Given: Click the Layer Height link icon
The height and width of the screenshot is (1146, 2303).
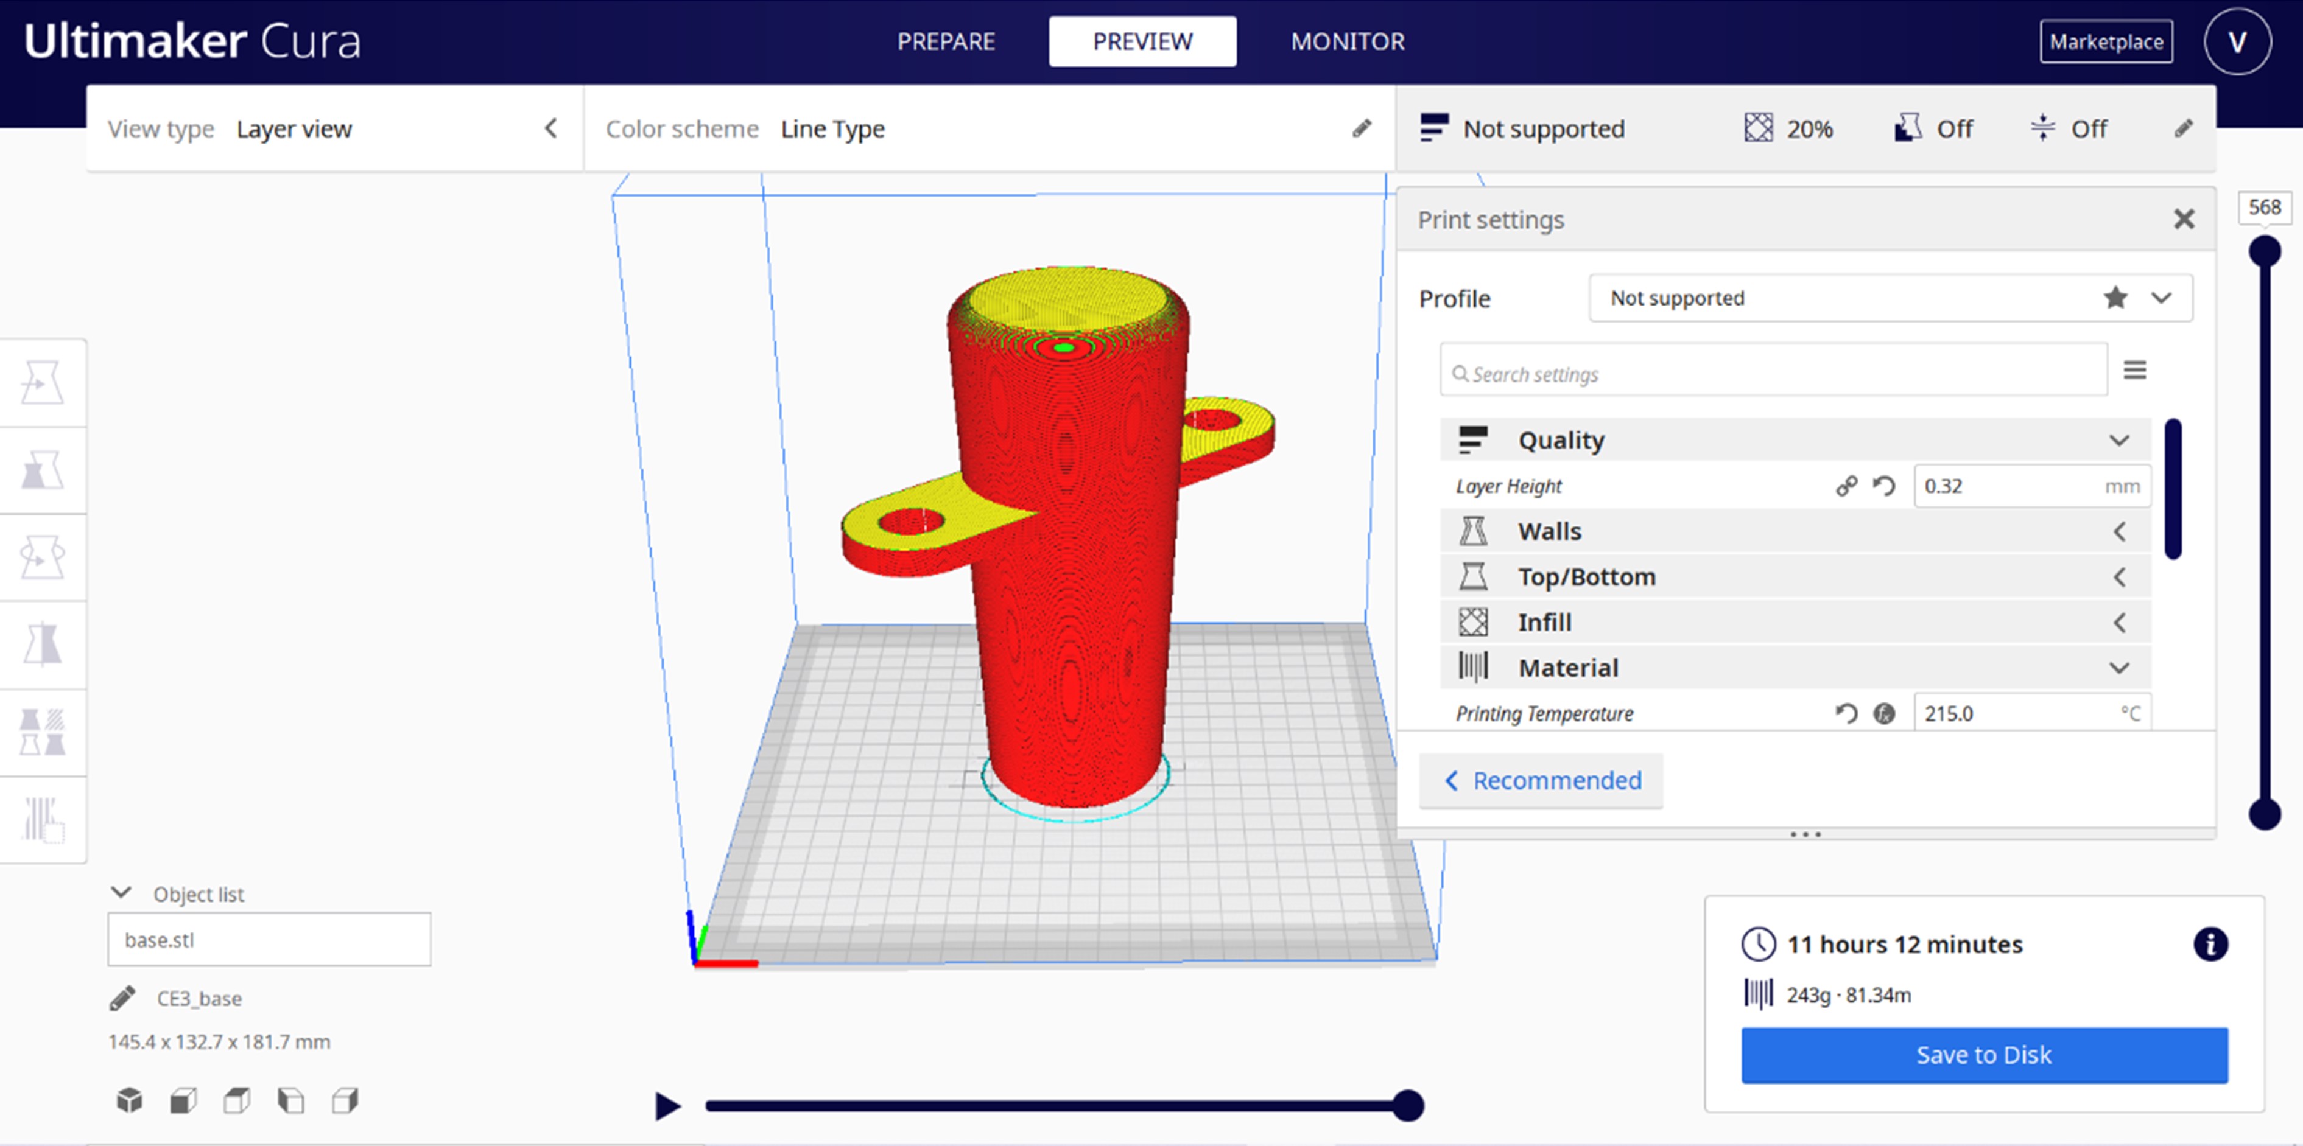Looking at the screenshot, I should click(x=1846, y=486).
